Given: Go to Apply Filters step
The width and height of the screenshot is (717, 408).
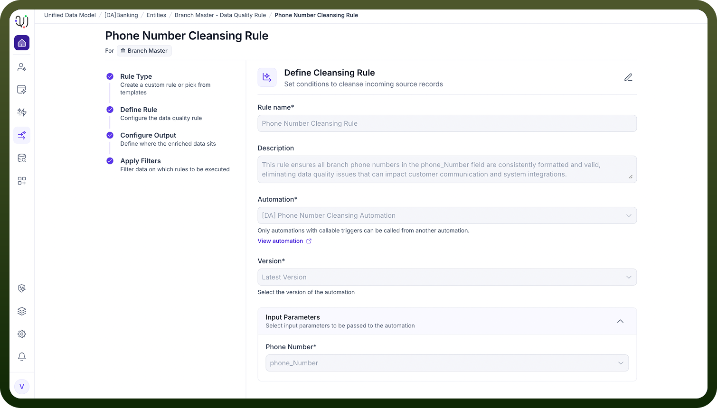Looking at the screenshot, I should pos(141,161).
